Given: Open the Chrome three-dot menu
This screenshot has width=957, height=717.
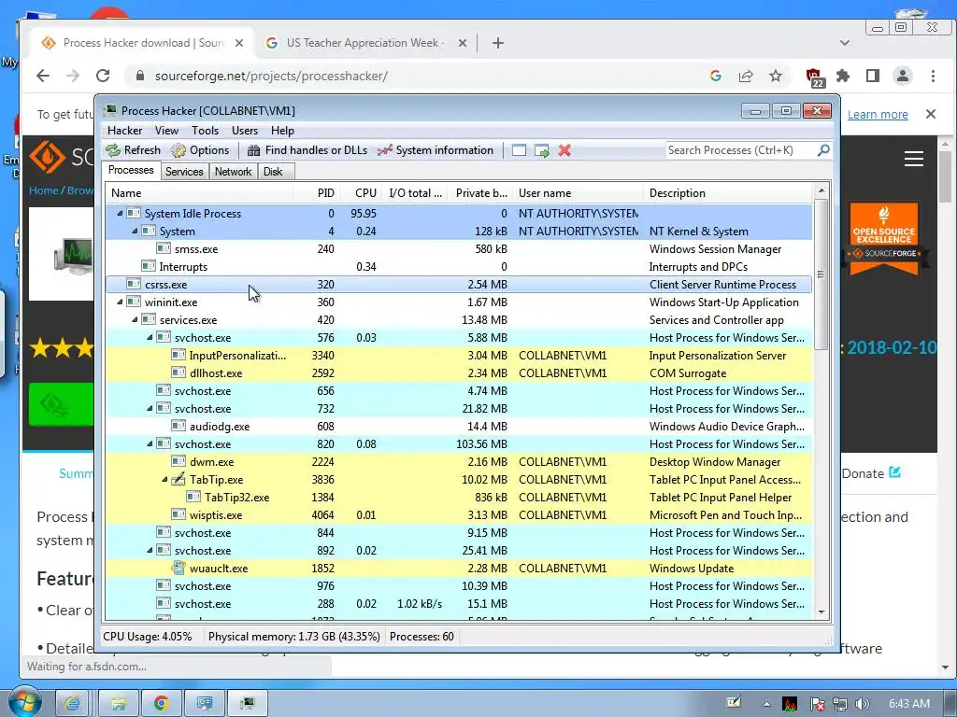Looking at the screenshot, I should 933,76.
